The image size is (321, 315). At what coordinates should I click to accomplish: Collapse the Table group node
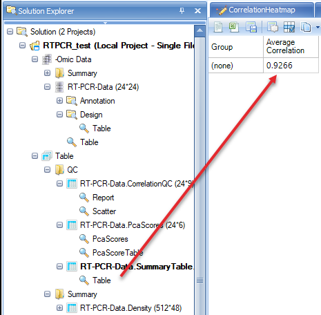[35, 156]
